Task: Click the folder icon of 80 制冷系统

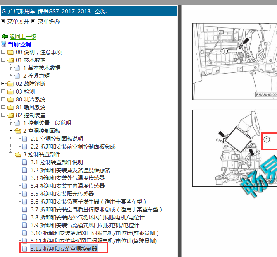Action: point(10,99)
